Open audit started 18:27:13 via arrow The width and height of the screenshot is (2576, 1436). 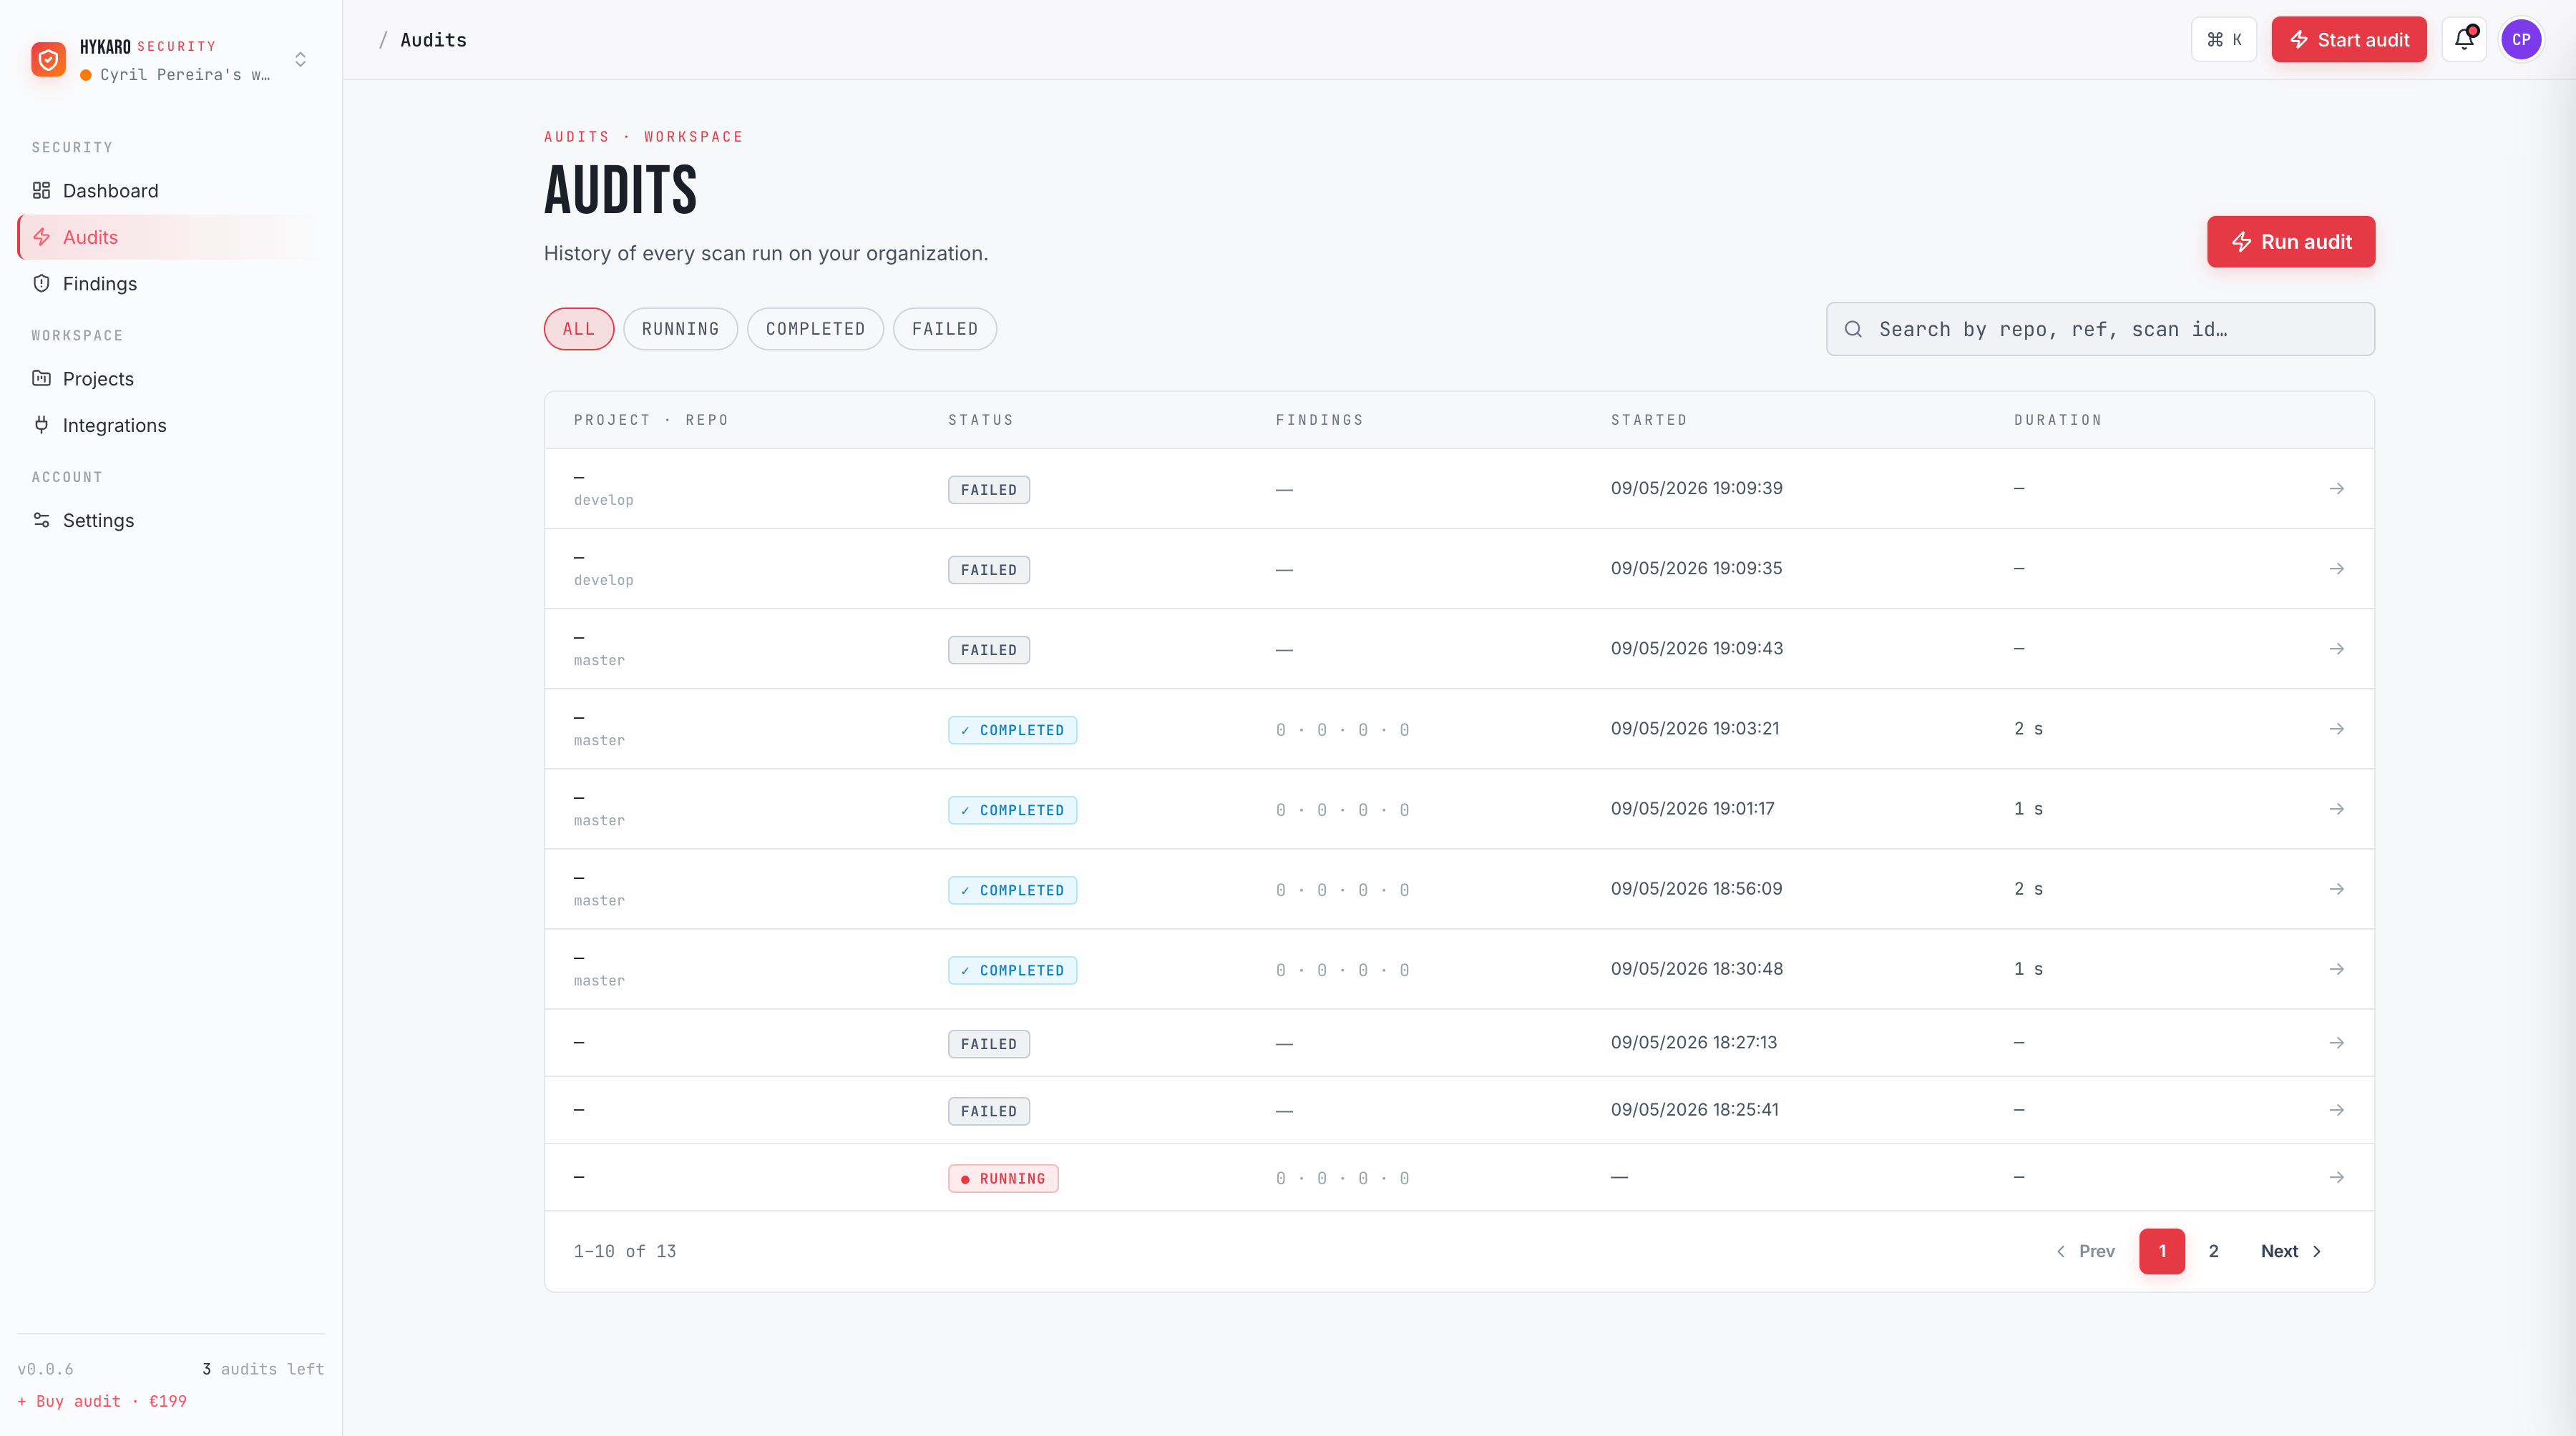point(2336,1042)
